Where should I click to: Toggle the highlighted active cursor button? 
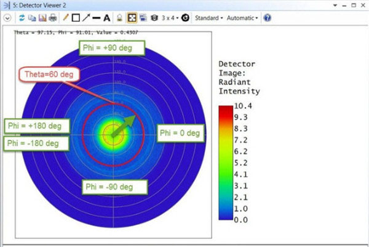coord(131,18)
